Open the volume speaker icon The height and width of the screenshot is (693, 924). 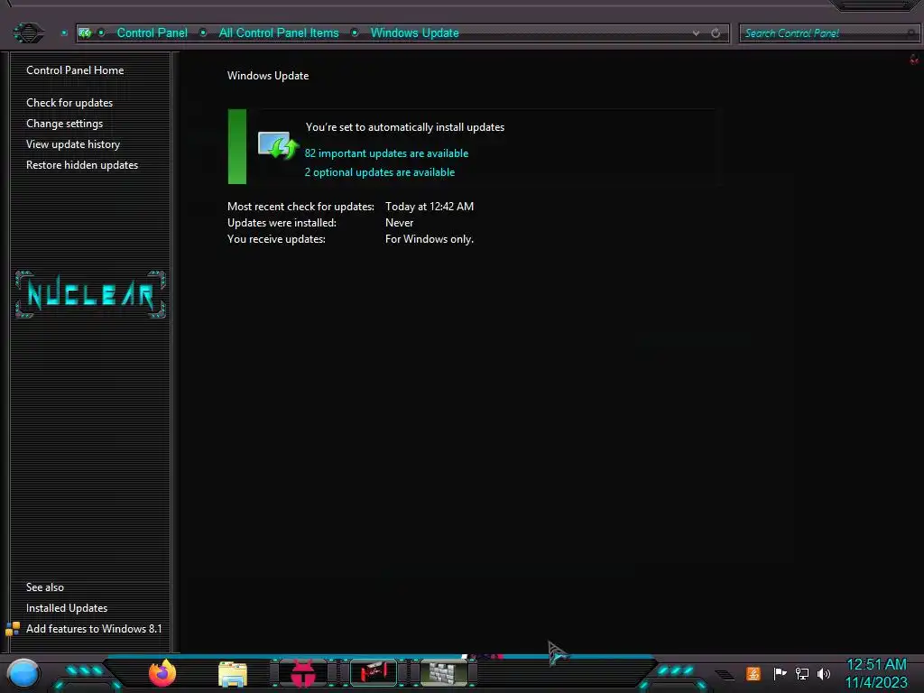click(x=824, y=673)
